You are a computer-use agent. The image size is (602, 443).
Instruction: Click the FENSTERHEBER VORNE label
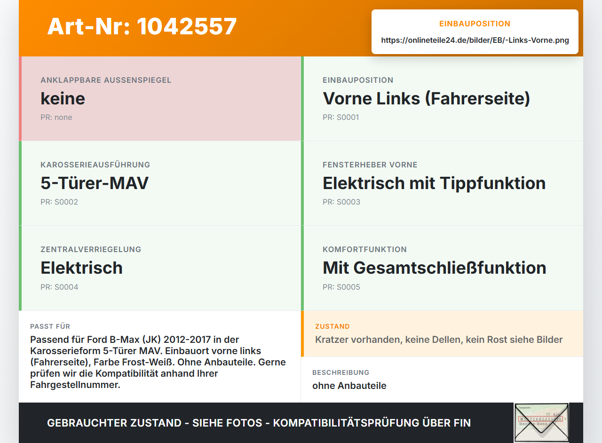[370, 165]
